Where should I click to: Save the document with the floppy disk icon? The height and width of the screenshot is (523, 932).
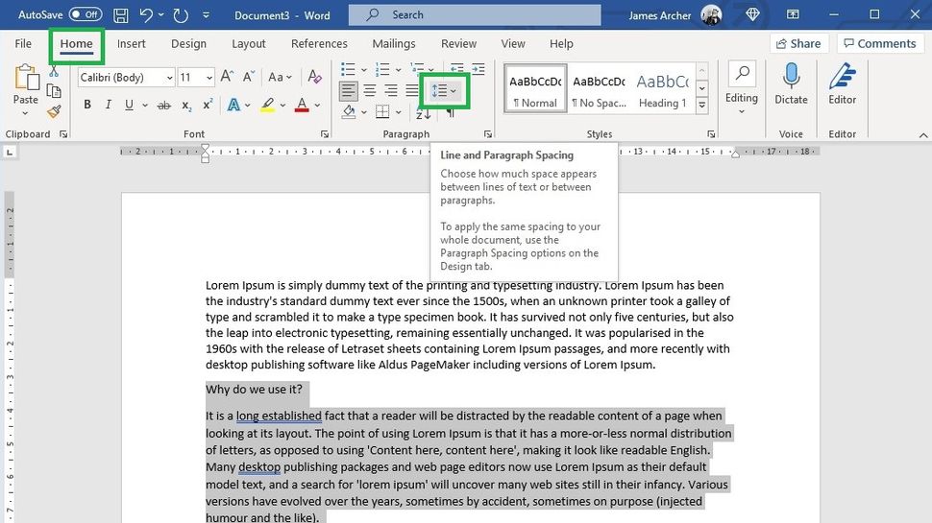pos(121,15)
